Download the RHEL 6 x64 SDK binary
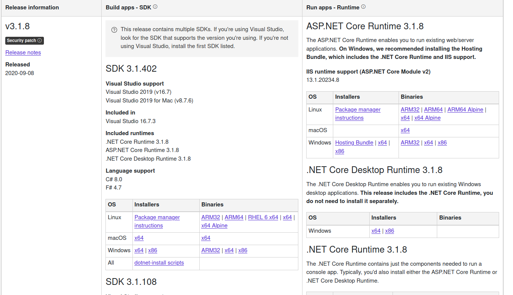Image resolution: width=513 pixels, height=295 pixels. [263, 217]
